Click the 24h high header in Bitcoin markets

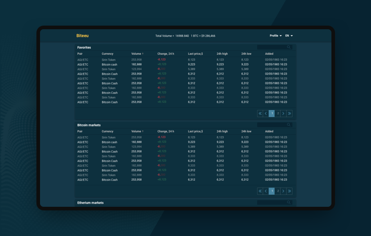tap(222, 131)
